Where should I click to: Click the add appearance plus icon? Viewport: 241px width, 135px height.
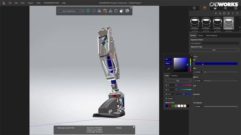(216, 13)
